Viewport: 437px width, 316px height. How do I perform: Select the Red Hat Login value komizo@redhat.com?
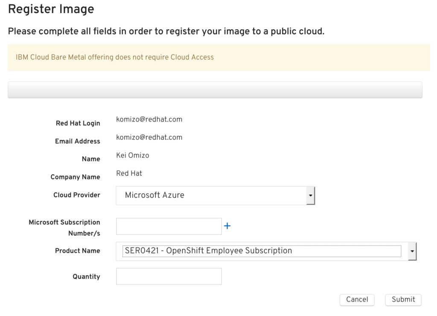(149, 119)
